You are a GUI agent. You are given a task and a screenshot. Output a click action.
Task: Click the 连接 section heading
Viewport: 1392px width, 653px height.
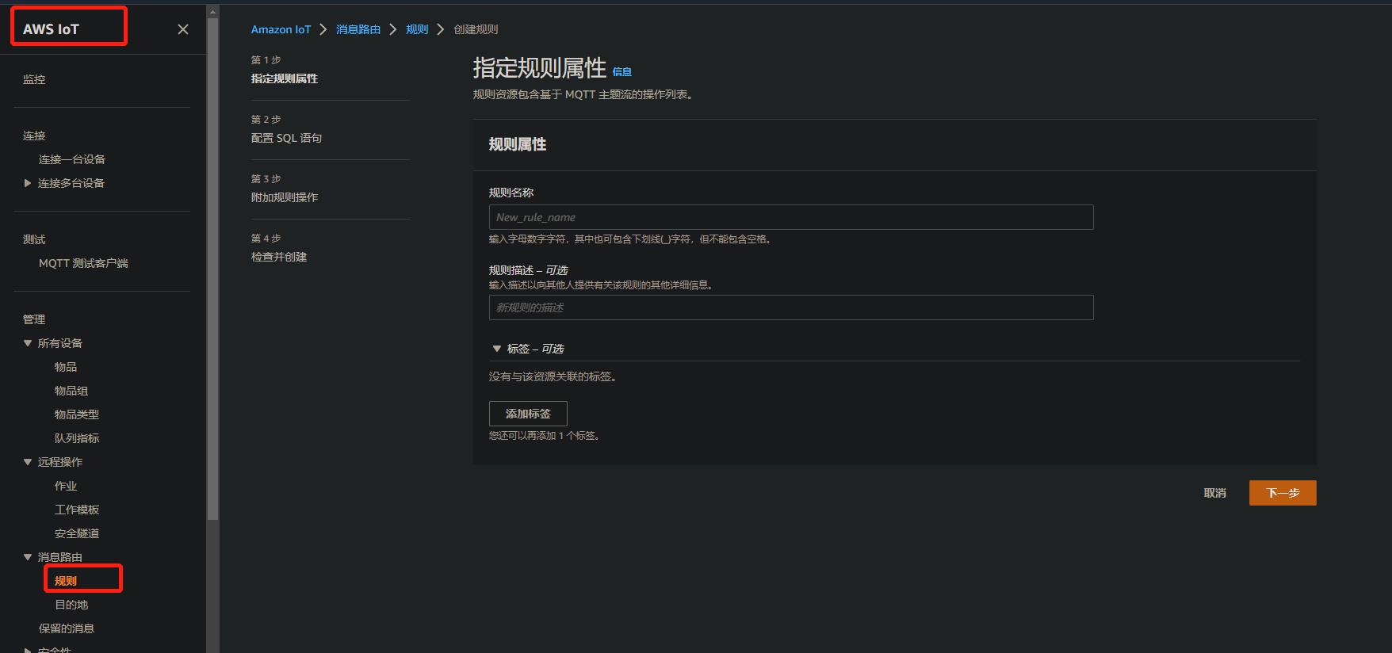[34, 136]
